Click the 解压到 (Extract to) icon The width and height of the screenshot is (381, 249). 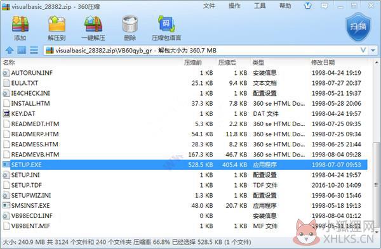coord(57,24)
